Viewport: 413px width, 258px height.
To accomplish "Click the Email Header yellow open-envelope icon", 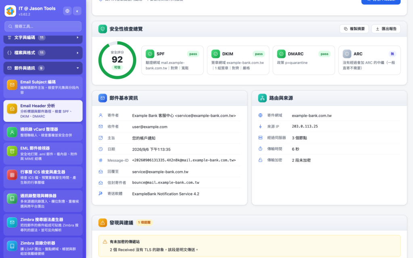I will click(x=12, y=108).
